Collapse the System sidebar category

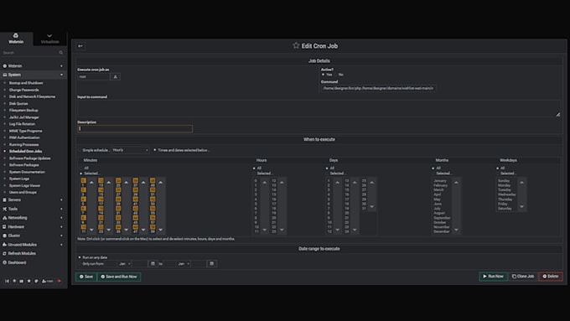coord(34,75)
